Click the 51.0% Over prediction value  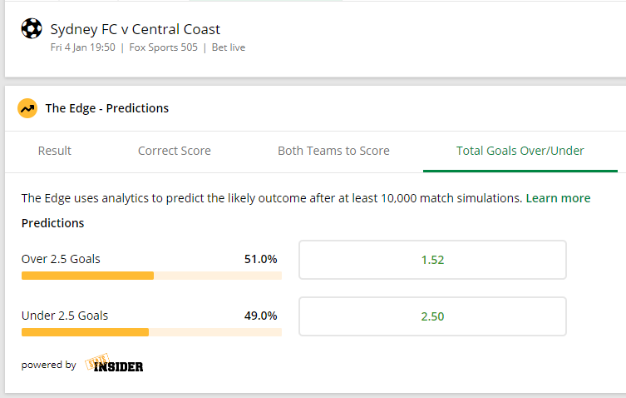click(x=261, y=259)
